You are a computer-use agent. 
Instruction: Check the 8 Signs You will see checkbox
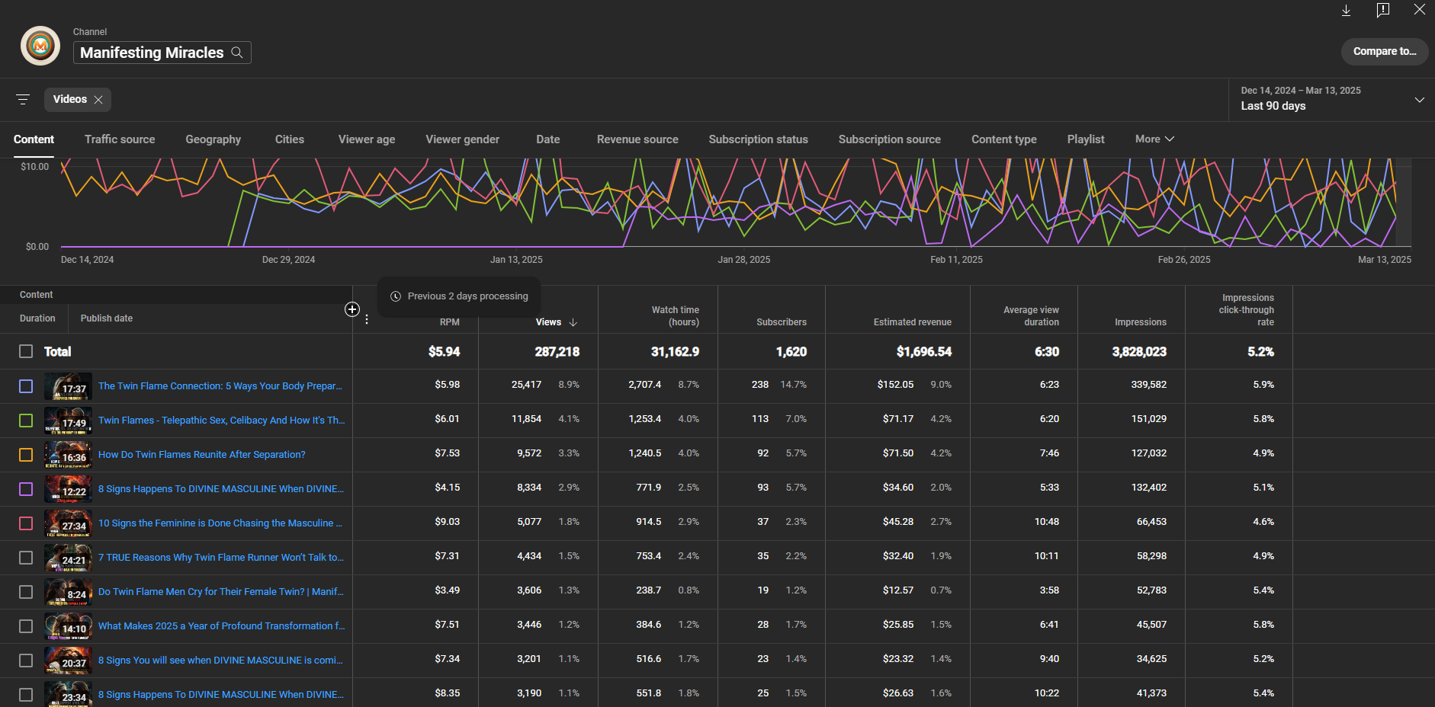[26, 661]
